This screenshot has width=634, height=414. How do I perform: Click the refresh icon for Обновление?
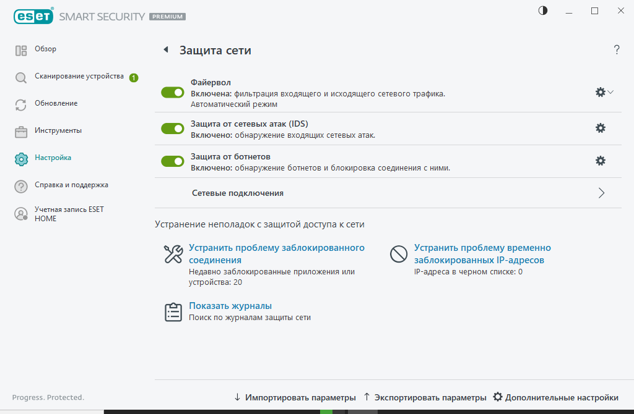tap(21, 105)
